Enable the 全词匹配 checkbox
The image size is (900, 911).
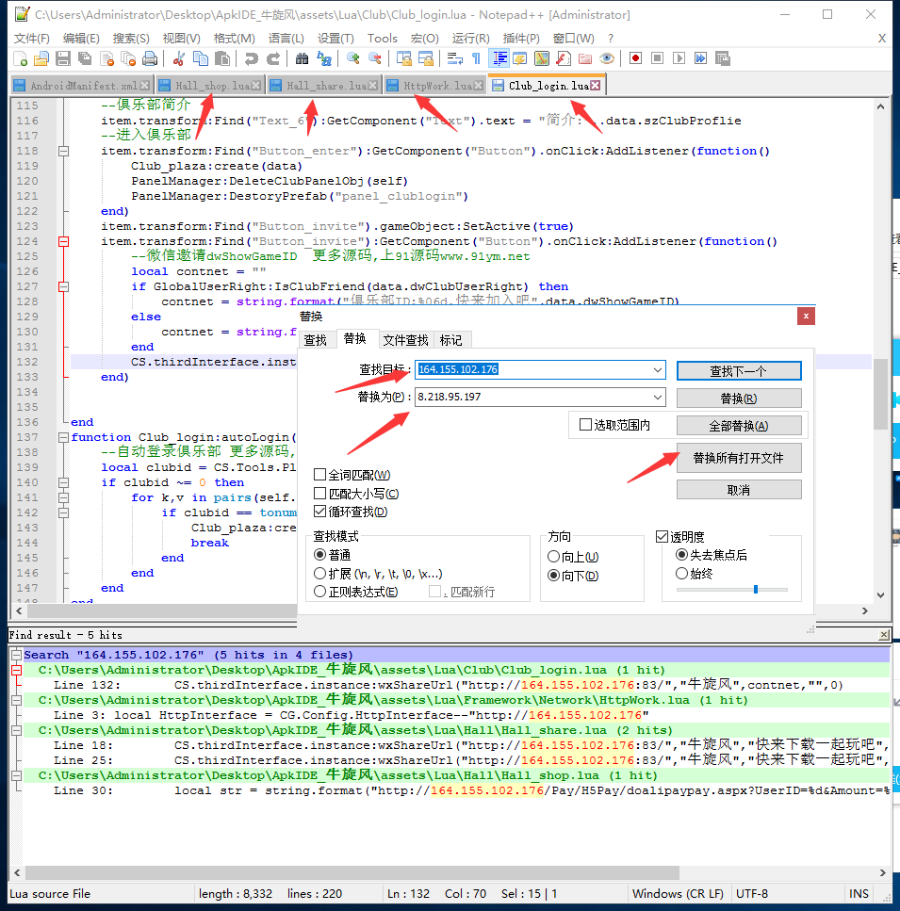pos(320,475)
